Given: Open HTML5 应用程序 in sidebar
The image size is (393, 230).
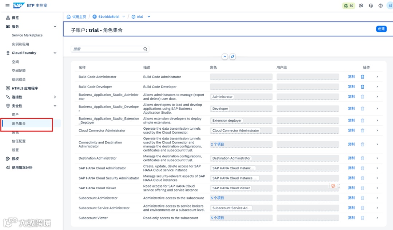Looking at the screenshot, I should pyautogui.click(x=25, y=88).
